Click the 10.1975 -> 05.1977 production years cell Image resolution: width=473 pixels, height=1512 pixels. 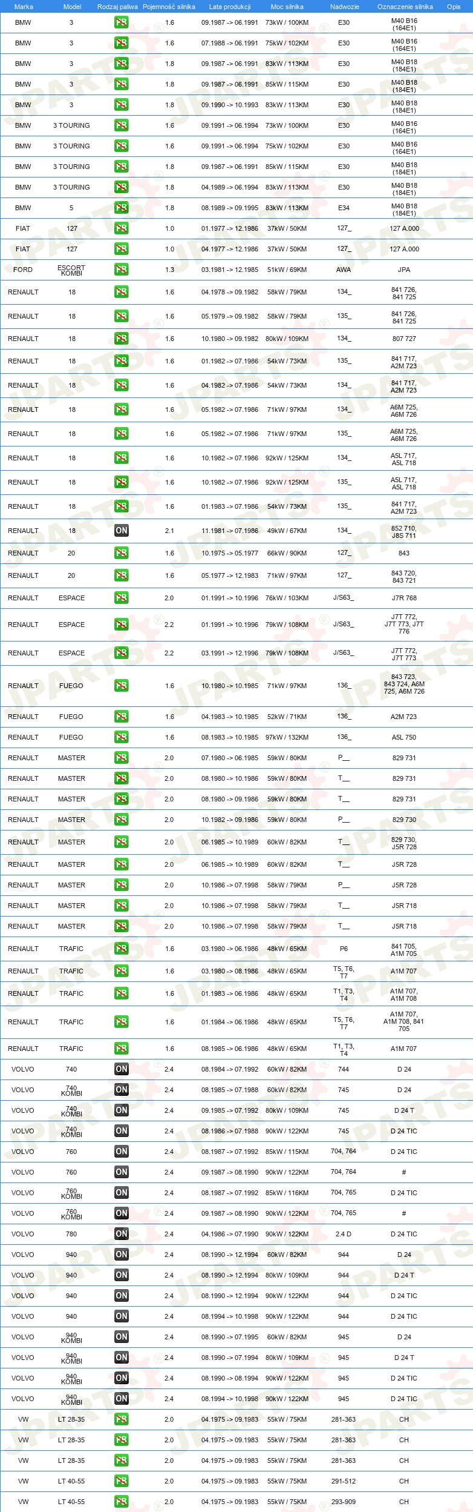pyautogui.click(x=230, y=553)
